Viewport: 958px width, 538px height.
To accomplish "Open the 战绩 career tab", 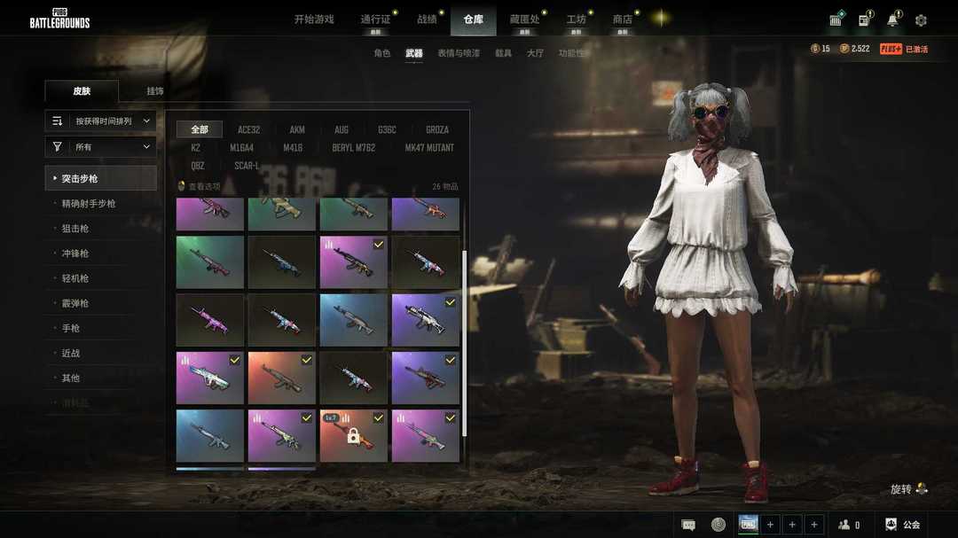I will pos(427,19).
